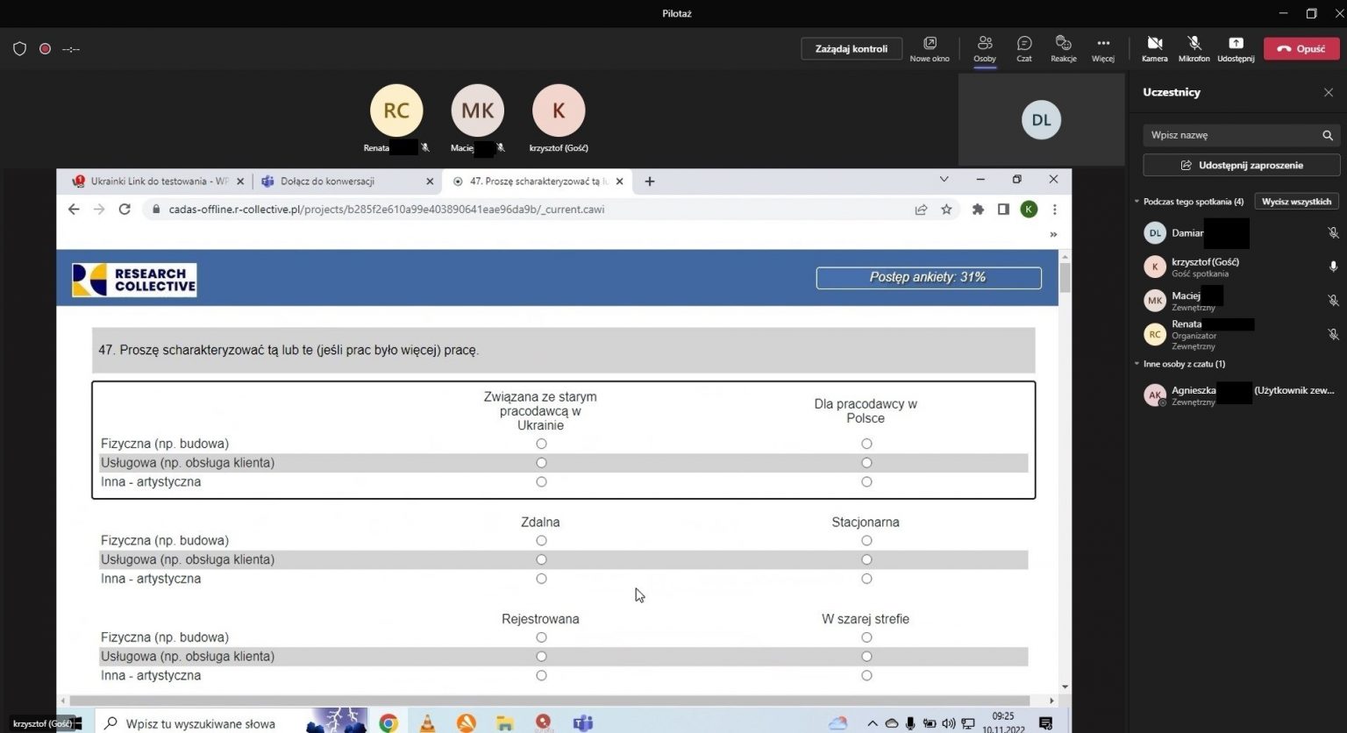Image resolution: width=1347 pixels, height=733 pixels.
Task: Click the Udostępnij zaproszenie button
Action: click(1241, 165)
